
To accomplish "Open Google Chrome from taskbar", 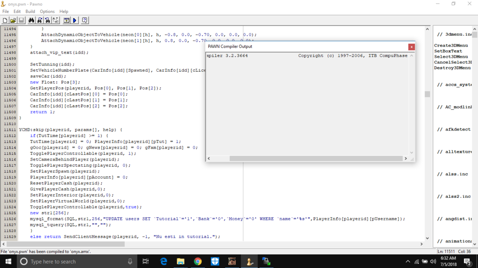I will point(198,261).
